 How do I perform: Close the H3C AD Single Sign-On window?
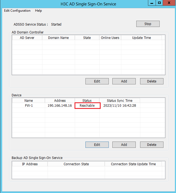[x=169, y=3]
